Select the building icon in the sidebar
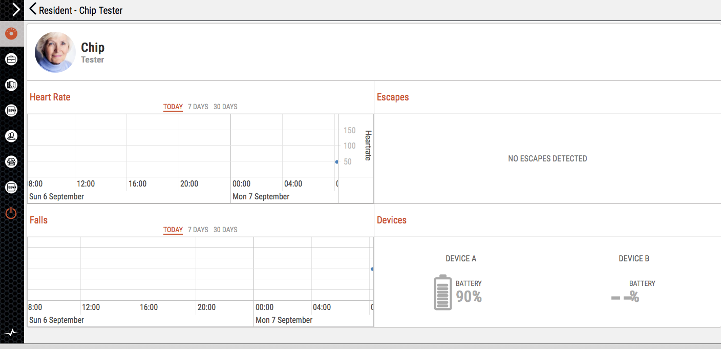 11,85
